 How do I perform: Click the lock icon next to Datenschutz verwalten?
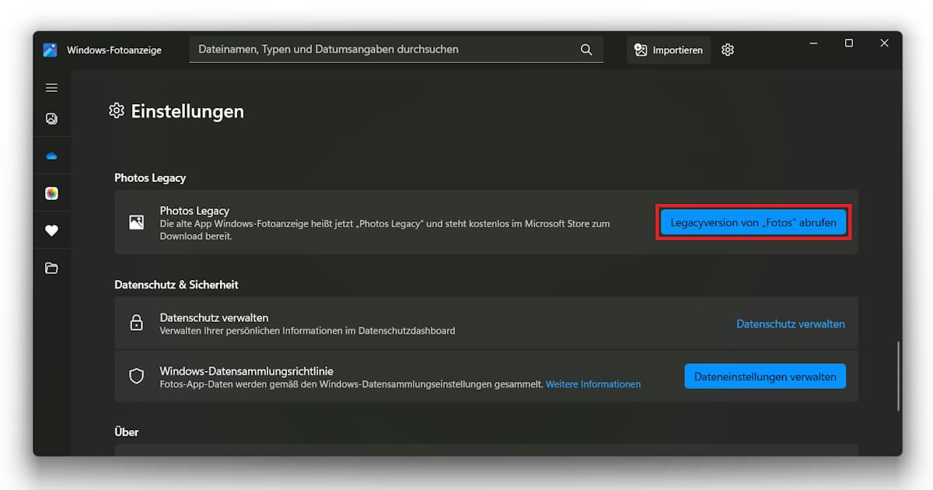click(x=137, y=324)
